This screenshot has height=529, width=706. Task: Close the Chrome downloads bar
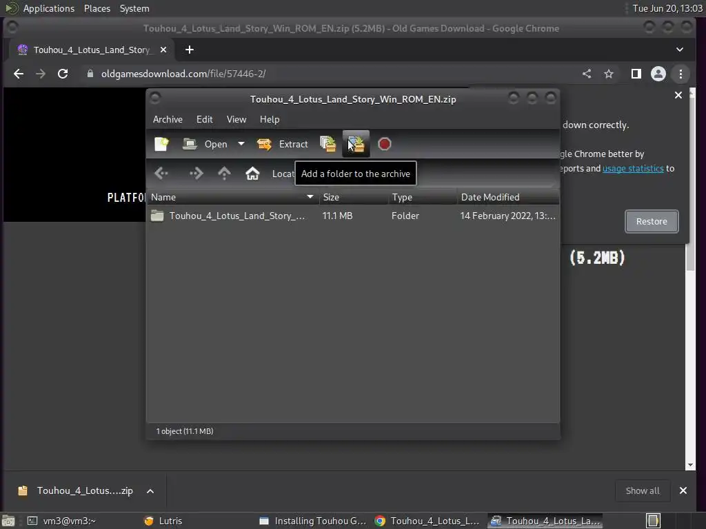pos(683,490)
